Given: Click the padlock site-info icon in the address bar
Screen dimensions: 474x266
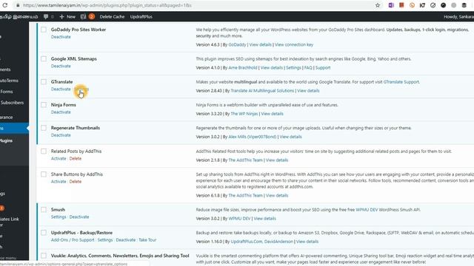Looking at the screenshot, I should tap(18, 5).
